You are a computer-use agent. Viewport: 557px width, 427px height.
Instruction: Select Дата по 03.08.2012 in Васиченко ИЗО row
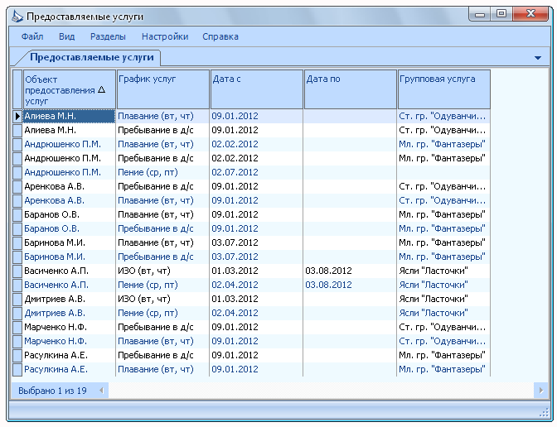point(350,271)
